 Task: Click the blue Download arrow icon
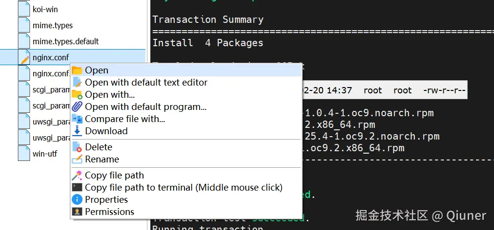coord(77,131)
